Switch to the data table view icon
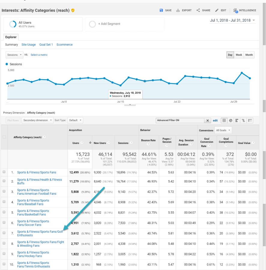The image size is (266, 270). [x=224, y=120]
